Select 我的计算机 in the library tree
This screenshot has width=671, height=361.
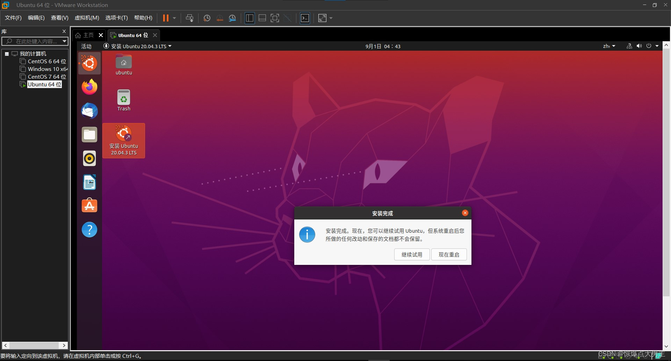pos(33,54)
